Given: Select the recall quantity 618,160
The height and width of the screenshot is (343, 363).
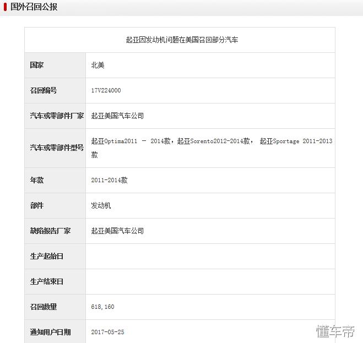Looking at the screenshot, I should 103,307.
